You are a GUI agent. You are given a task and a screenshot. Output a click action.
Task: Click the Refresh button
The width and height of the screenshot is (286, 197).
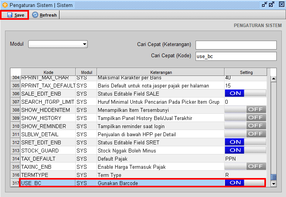pyautogui.click(x=44, y=15)
